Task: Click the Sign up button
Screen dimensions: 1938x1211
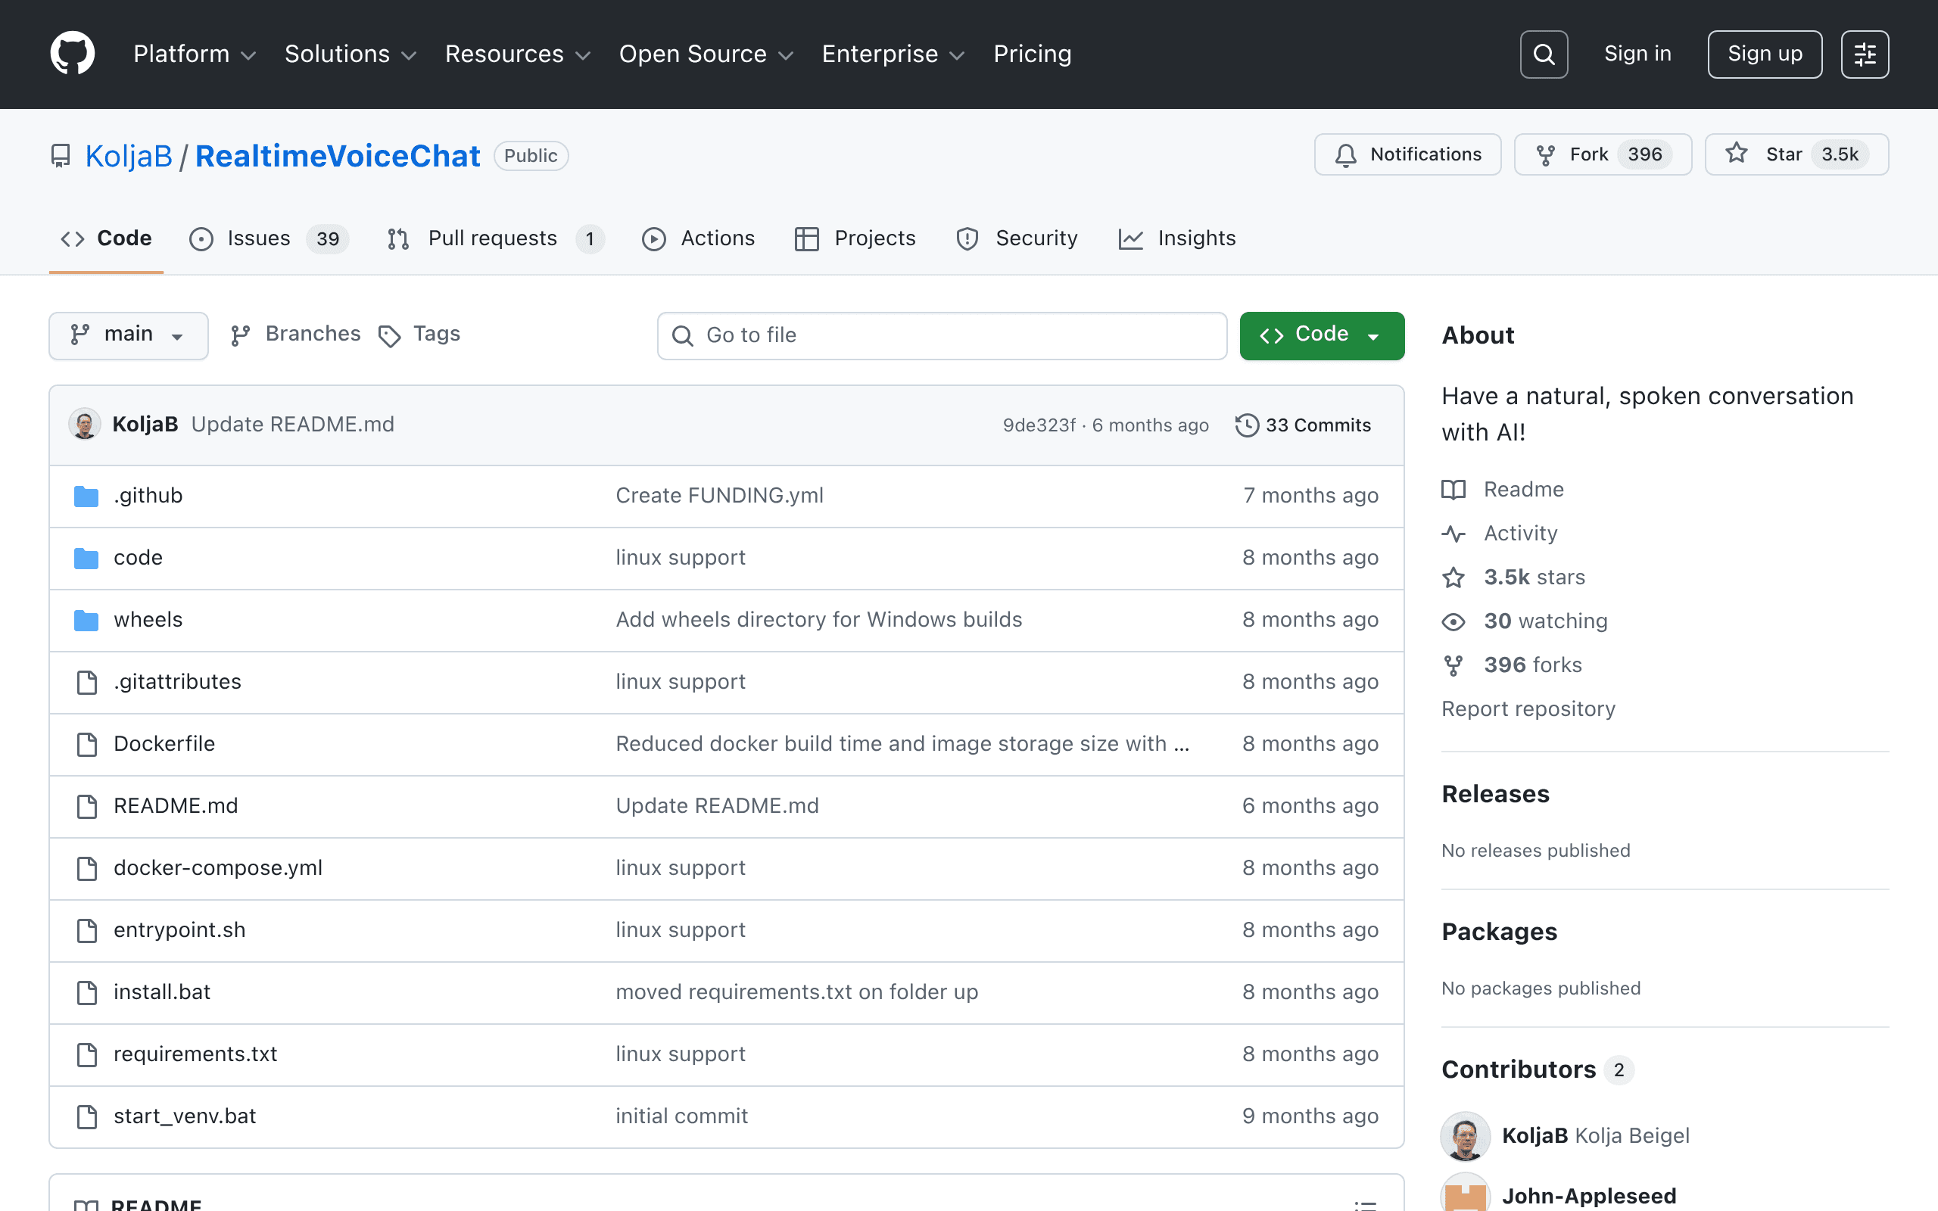Action: pos(1764,54)
